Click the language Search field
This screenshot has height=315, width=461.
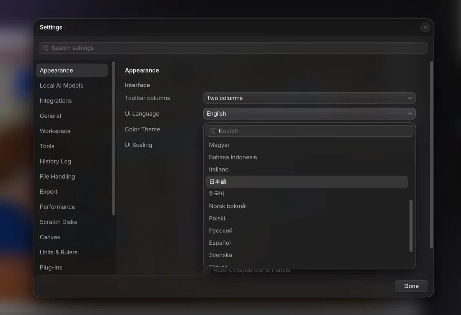tap(309, 131)
